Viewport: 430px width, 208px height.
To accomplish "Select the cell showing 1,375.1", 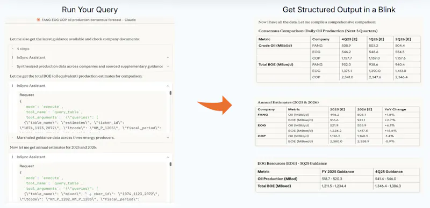I will point(353,71).
